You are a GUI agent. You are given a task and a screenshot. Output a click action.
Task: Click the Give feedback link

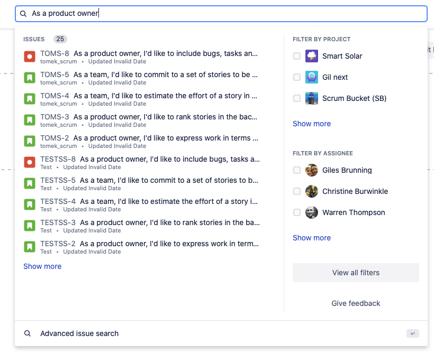click(x=356, y=303)
